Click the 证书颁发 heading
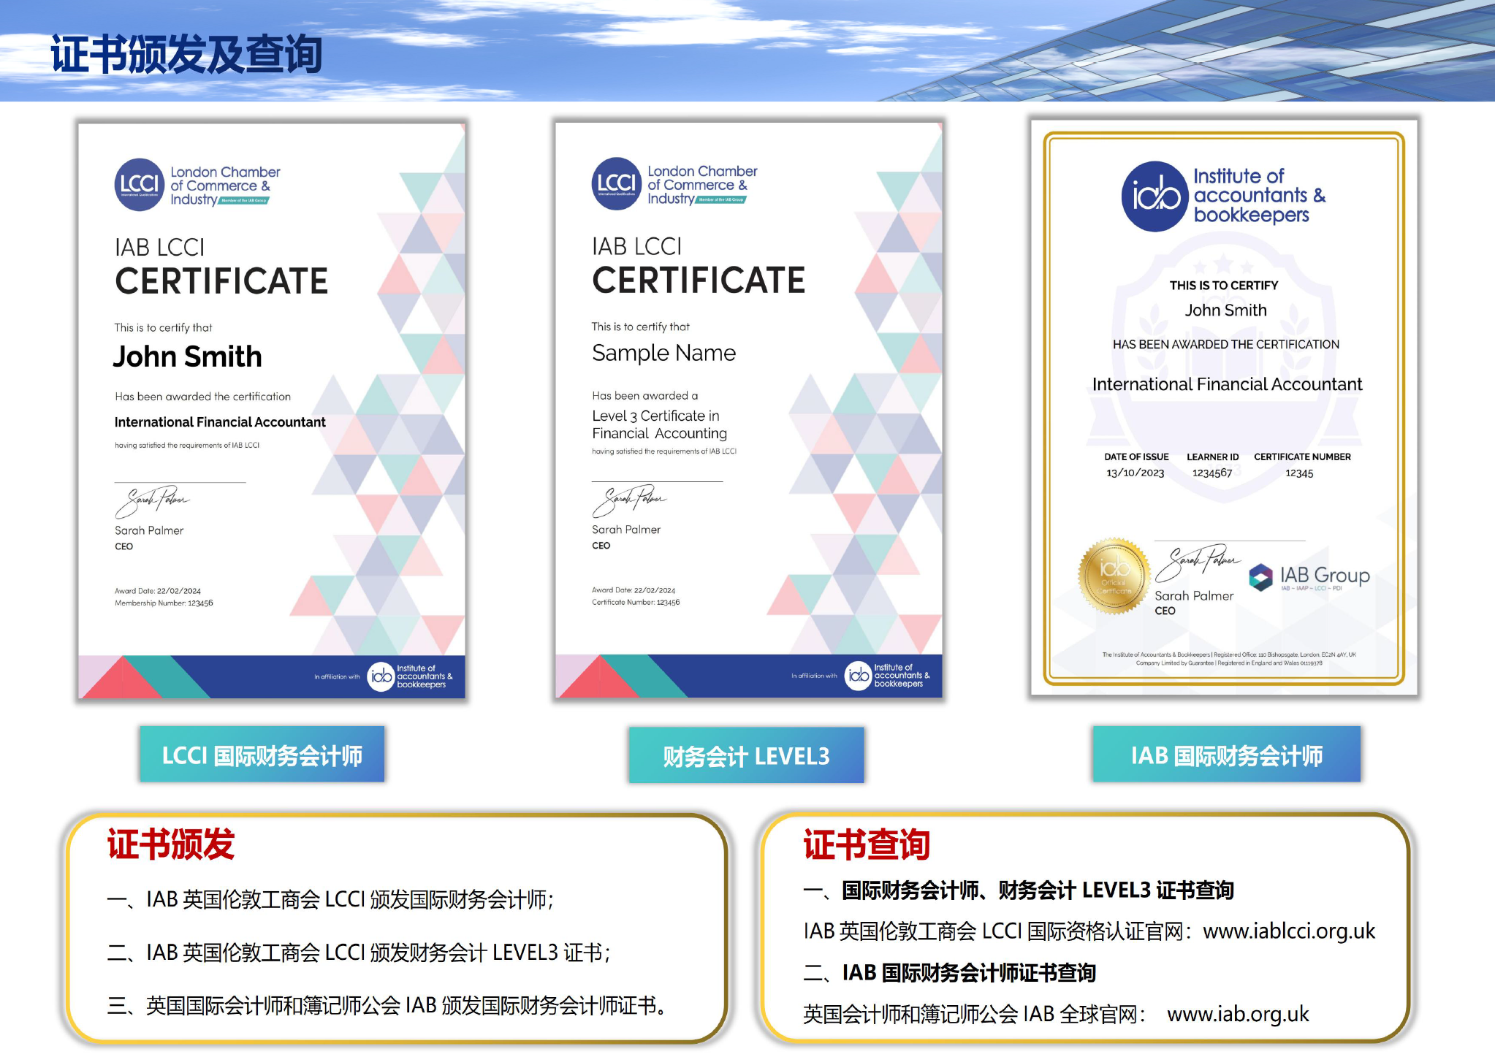This screenshot has height=1057, width=1495. [171, 844]
